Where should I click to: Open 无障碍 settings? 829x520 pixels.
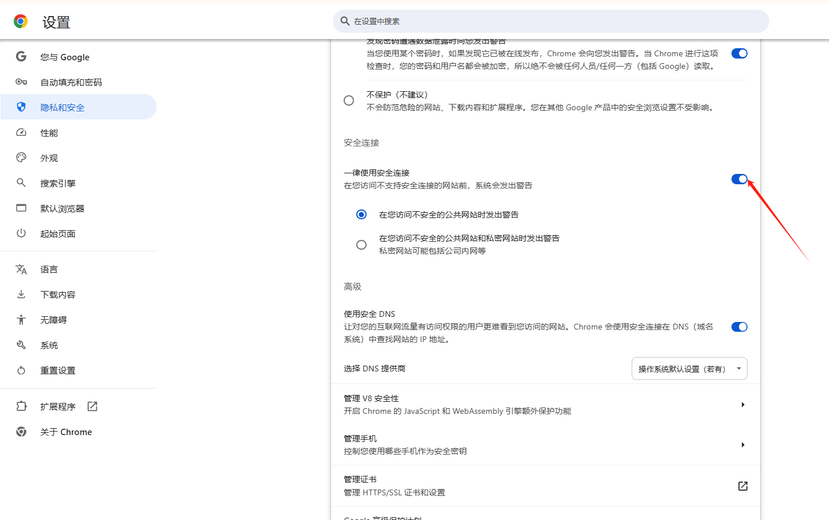(x=79, y=320)
